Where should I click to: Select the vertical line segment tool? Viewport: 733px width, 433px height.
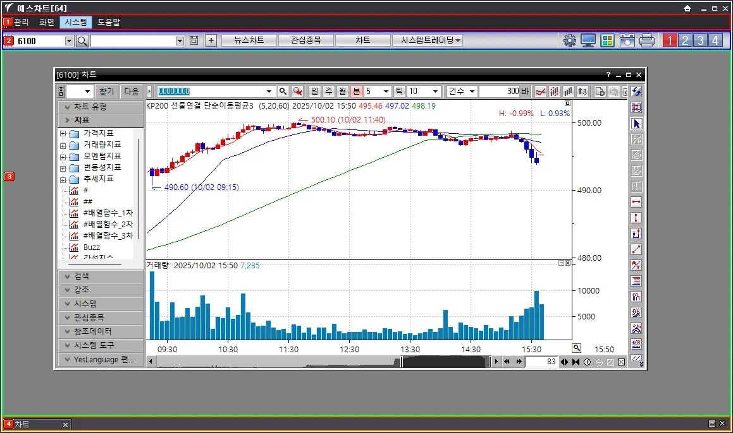click(636, 218)
